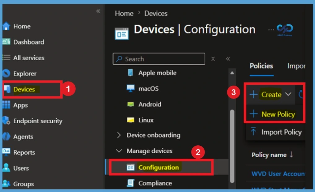Image resolution: width=315 pixels, height=192 pixels.
Task: Select Apple mobile tree row text
Action: [x=157, y=73]
